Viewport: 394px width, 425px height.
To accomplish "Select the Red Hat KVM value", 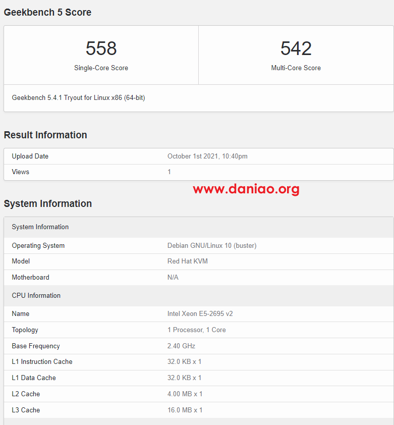I will pos(188,261).
